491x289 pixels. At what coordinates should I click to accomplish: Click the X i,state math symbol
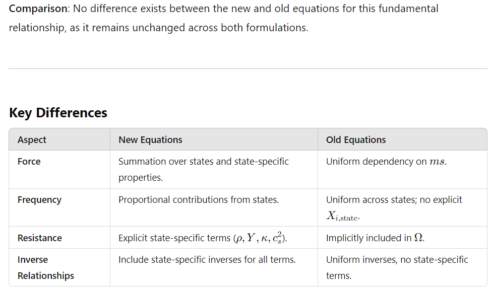(x=343, y=216)
